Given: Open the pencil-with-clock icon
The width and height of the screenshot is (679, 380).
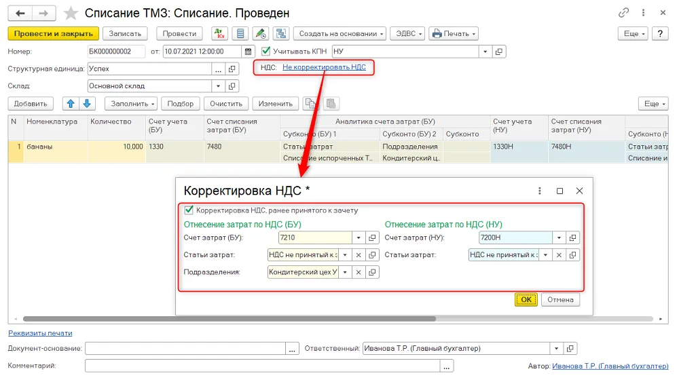Looking at the screenshot, I should 261,33.
